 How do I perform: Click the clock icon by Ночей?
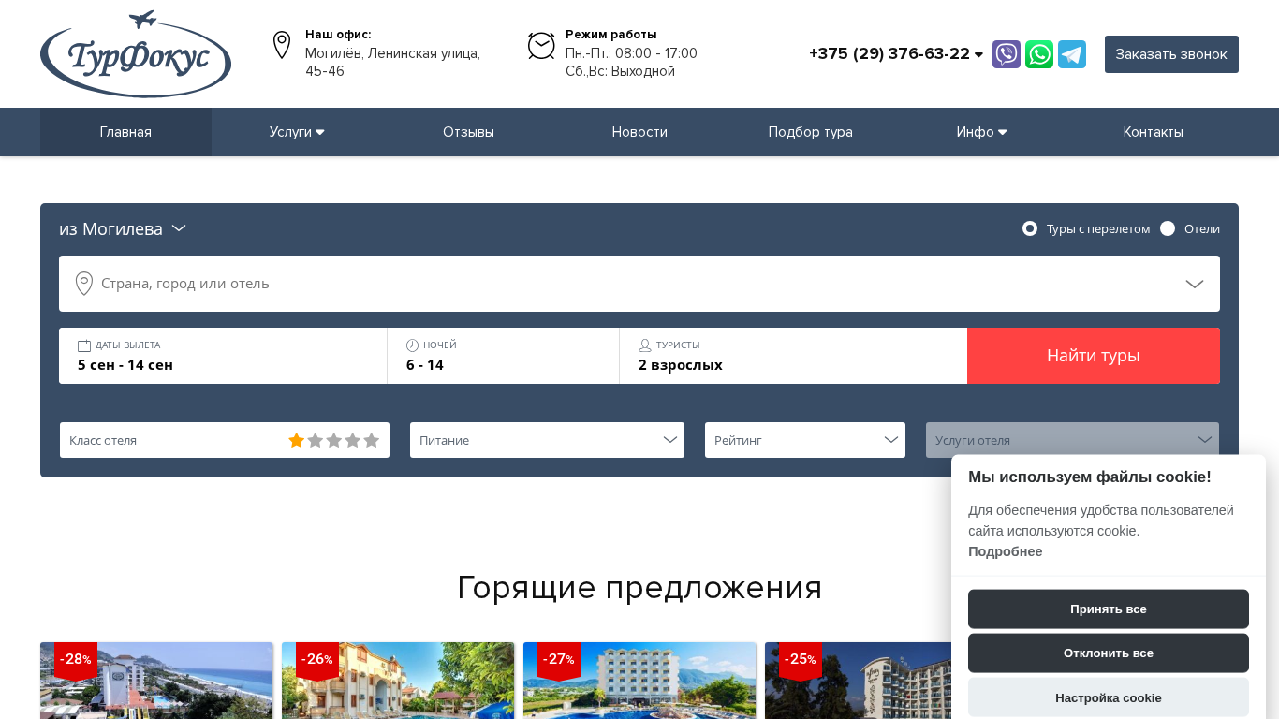(413, 345)
